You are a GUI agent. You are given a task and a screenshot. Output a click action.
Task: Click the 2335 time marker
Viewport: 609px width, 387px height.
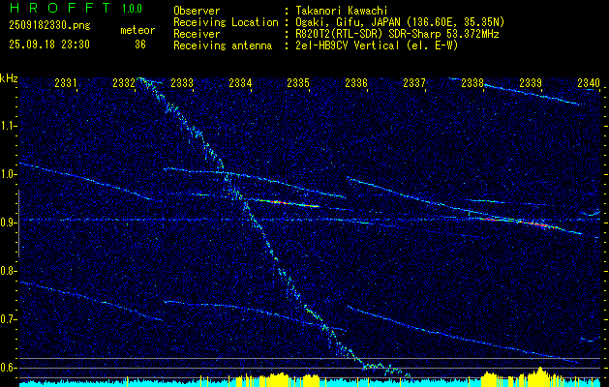(x=298, y=82)
